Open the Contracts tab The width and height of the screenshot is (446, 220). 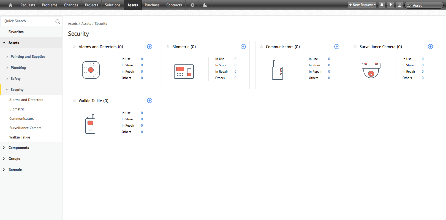[x=174, y=5]
